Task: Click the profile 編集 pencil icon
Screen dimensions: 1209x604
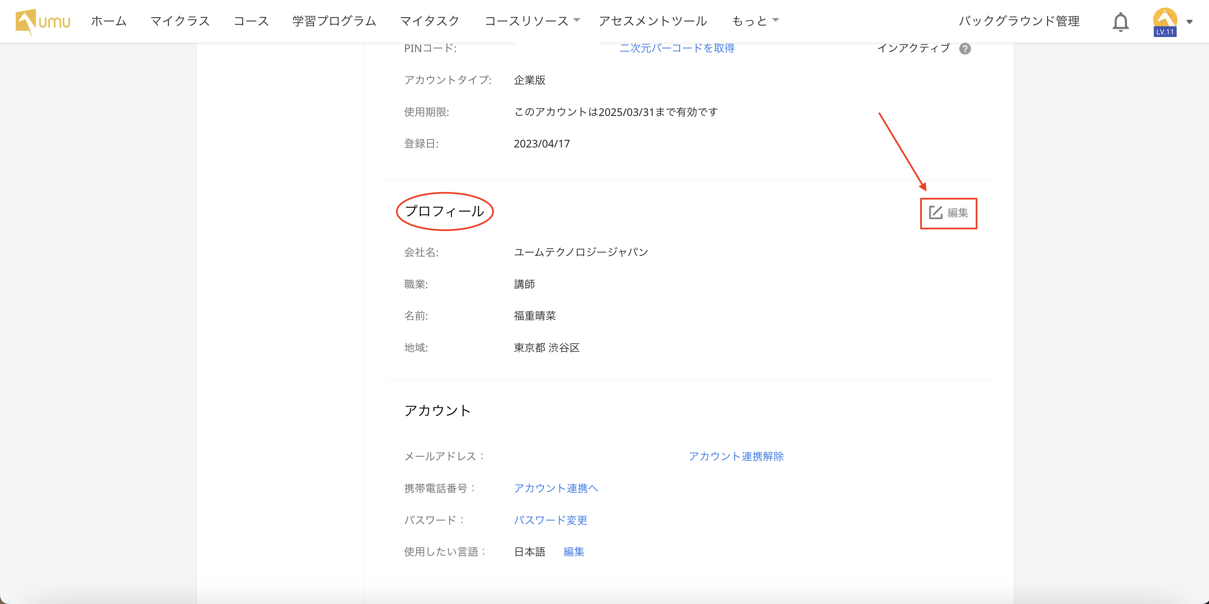Action: [935, 213]
